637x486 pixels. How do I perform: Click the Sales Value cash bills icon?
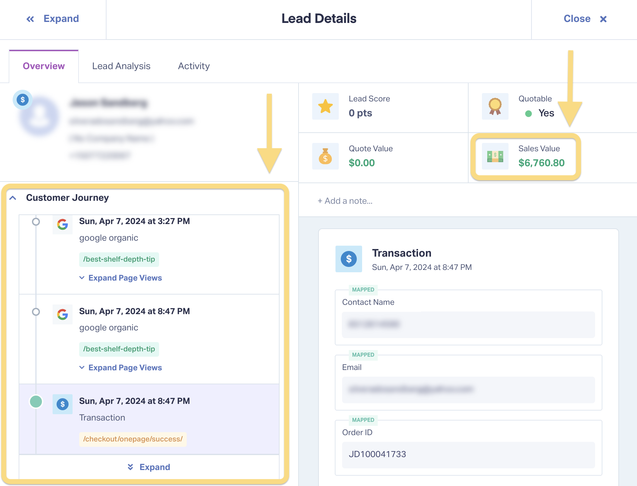[495, 156]
